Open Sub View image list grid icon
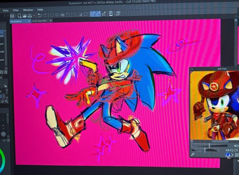The image size is (239, 175). click(x=237, y=155)
